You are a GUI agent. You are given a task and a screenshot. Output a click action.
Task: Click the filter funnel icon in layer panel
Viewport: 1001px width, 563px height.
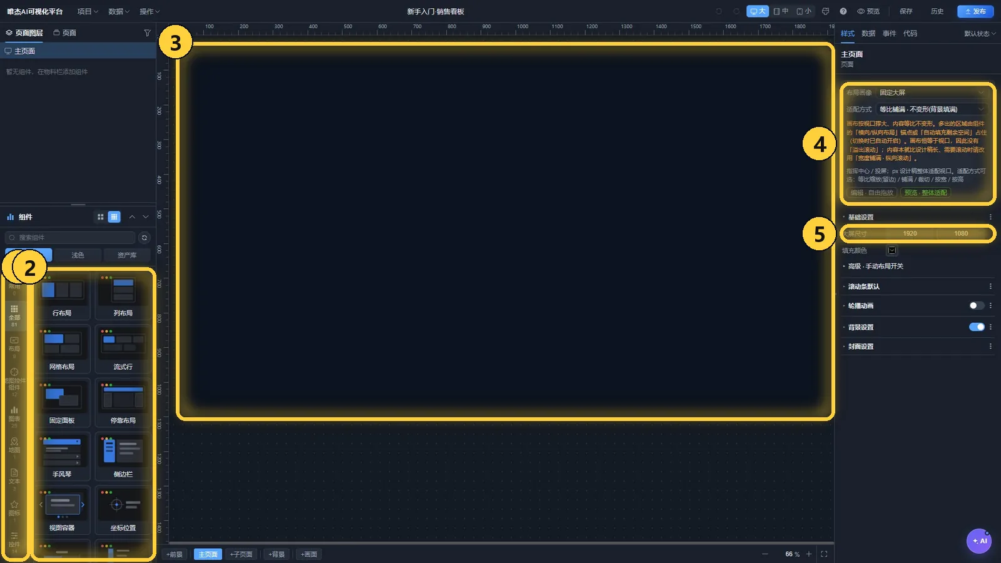148,33
